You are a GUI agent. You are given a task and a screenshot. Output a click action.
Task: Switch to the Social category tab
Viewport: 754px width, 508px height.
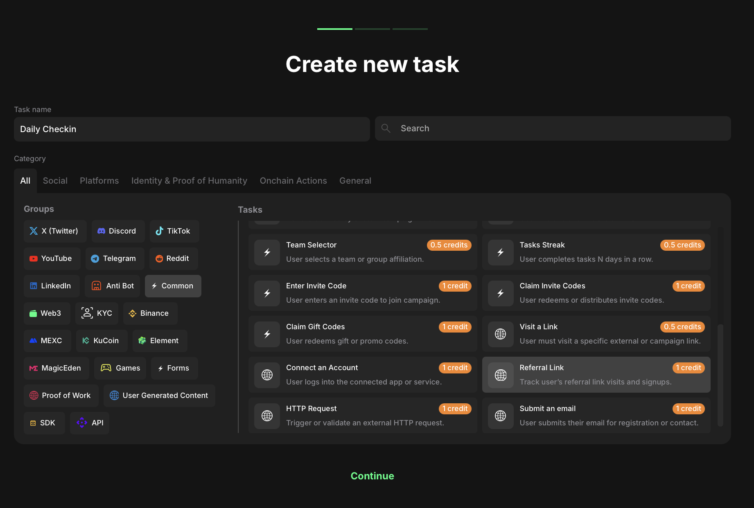click(55, 181)
